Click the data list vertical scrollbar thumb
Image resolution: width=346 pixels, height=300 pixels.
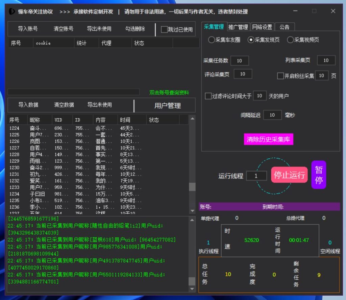[x=192, y=187]
